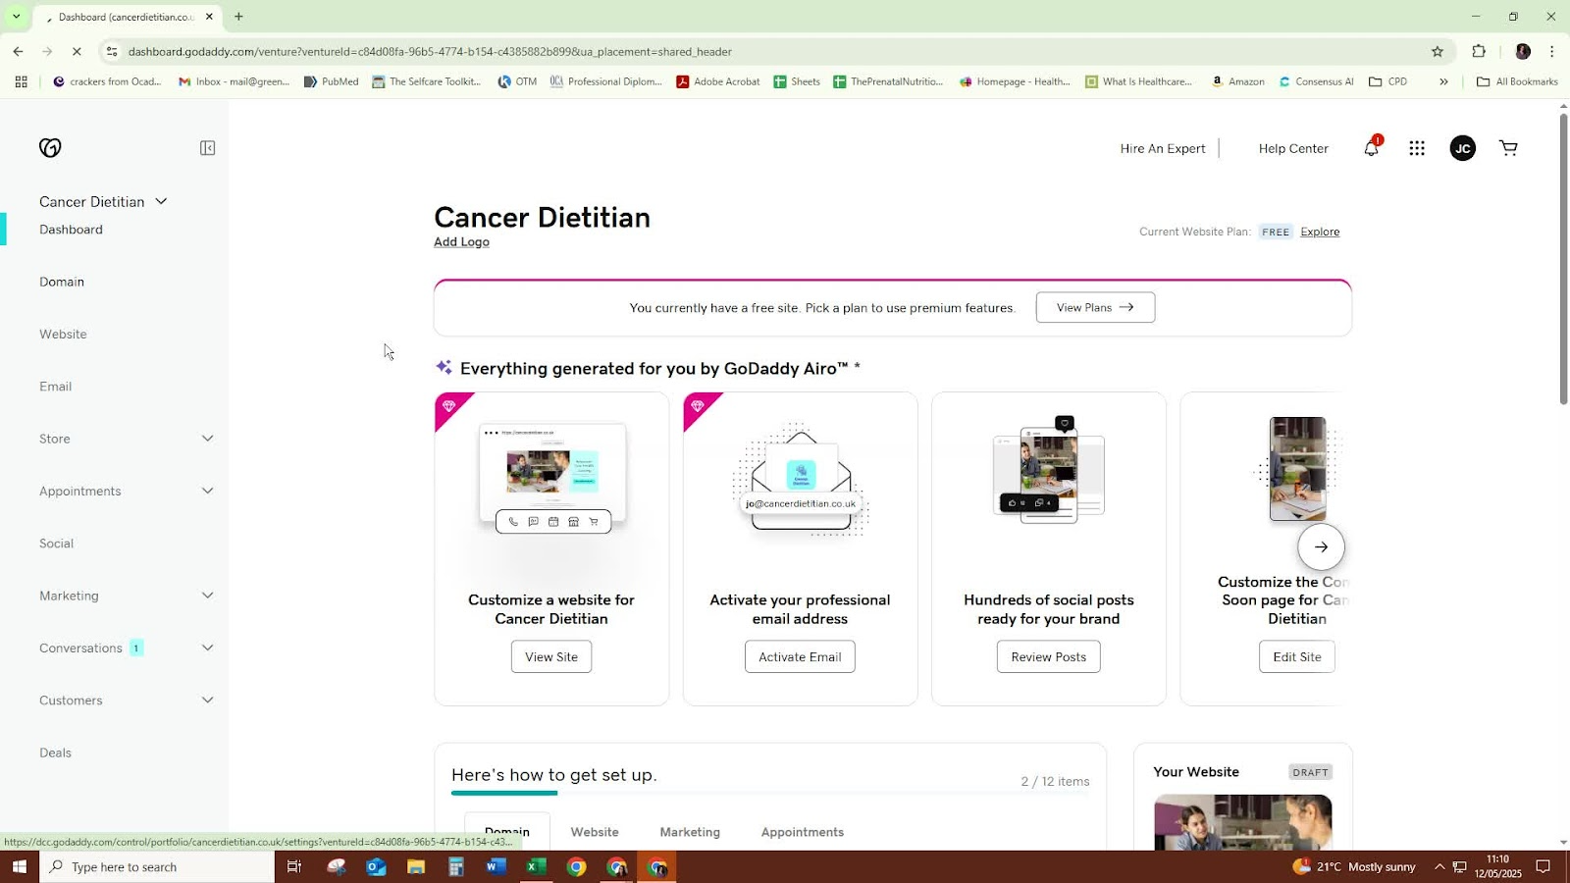Screen dimensions: 1570x883
Task: Click the Review Posts button
Action: [1049, 657]
